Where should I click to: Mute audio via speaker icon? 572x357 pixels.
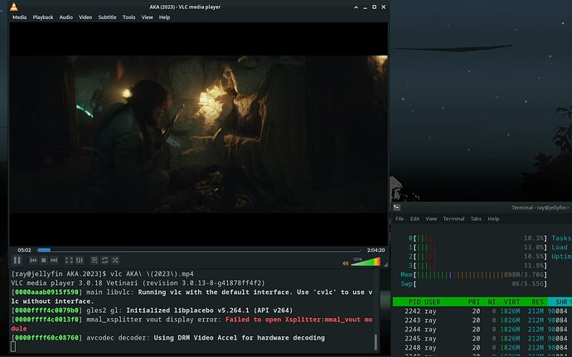click(345, 263)
